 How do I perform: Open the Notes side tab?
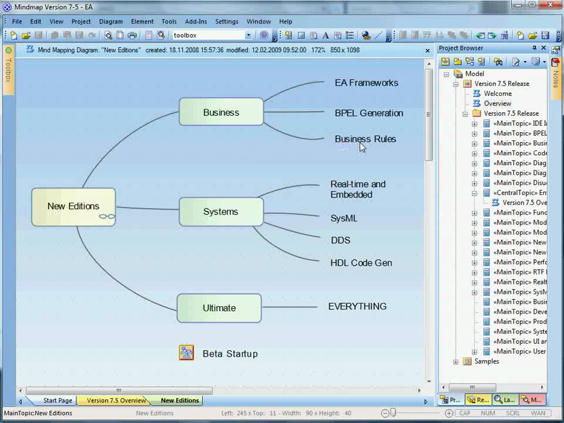[556, 79]
